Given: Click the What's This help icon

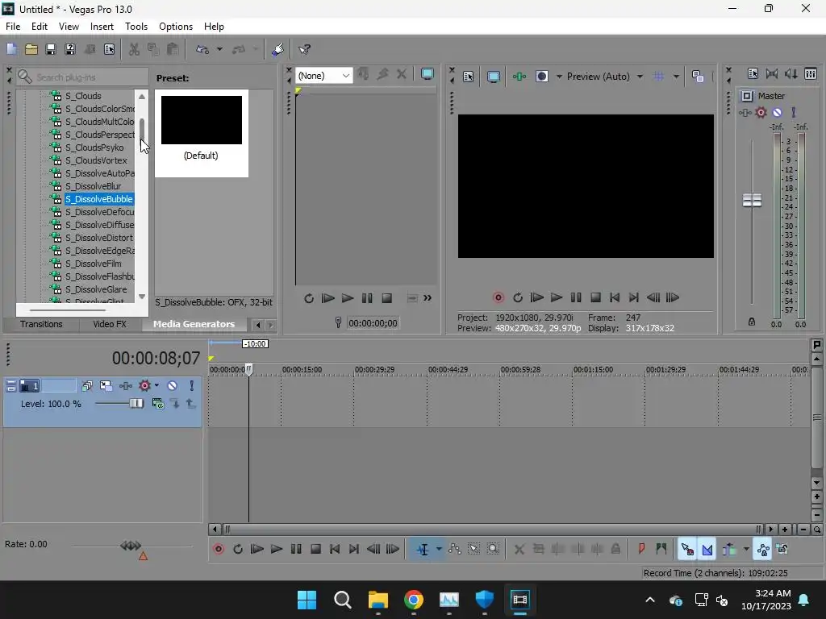Looking at the screenshot, I should point(304,49).
